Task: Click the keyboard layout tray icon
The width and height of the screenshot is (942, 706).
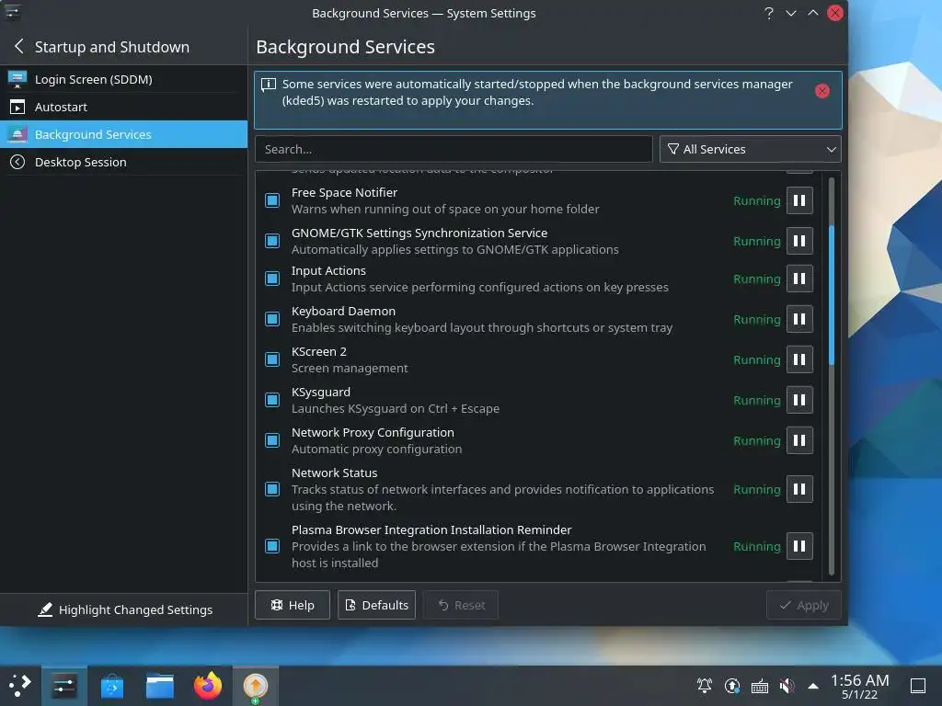Action: point(759,686)
